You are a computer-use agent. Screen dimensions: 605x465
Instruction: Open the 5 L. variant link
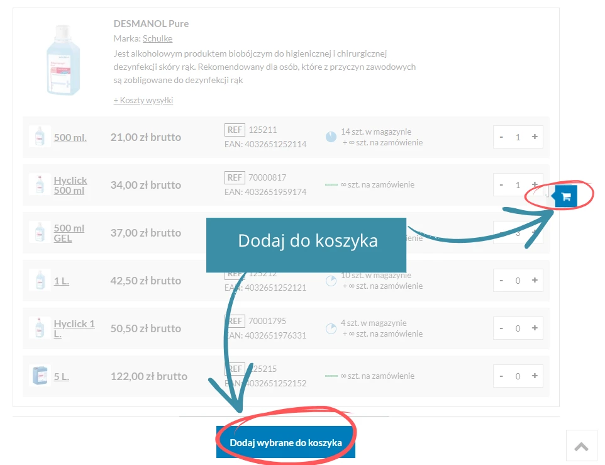(62, 377)
